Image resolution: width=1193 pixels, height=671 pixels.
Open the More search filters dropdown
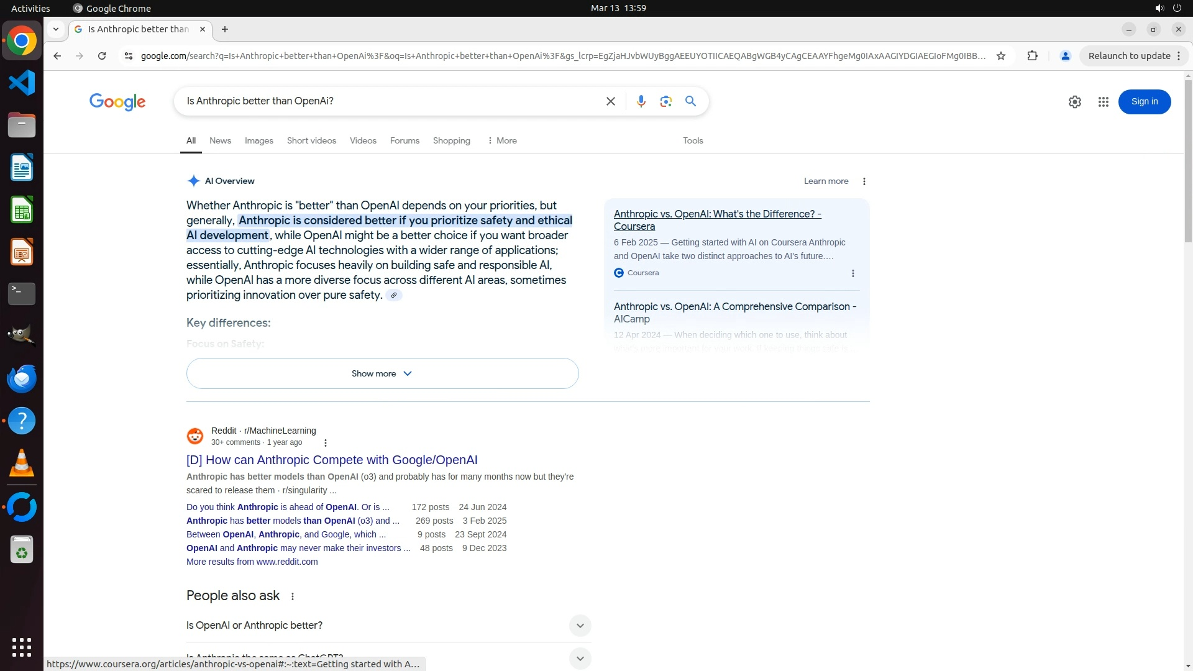(502, 141)
